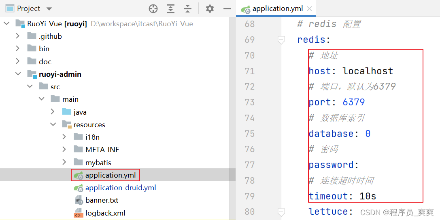This screenshot has width=440, height=220.
Task: Click the '# redis 配置' comment line
Action: click(329, 24)
